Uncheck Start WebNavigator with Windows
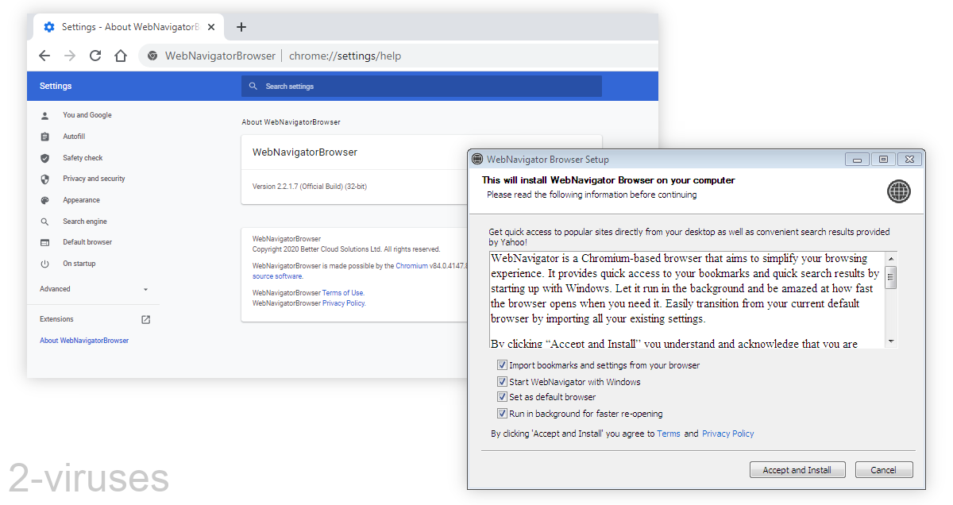Viewport: 953px width, 505px height. (x=502, y=382)
